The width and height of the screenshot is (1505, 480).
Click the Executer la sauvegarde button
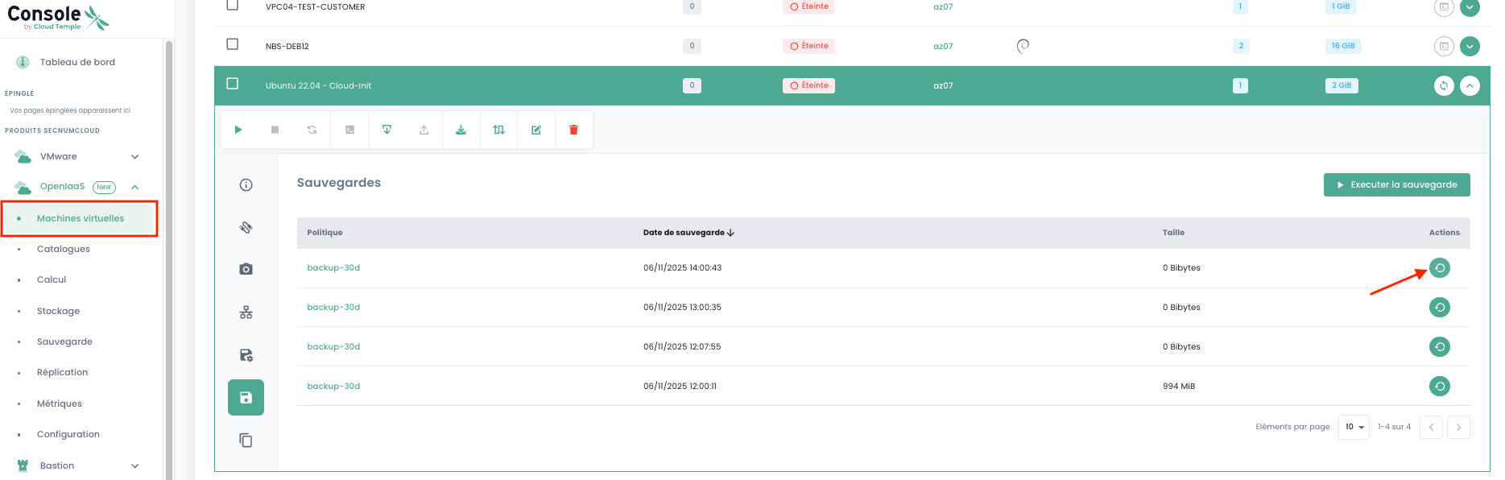click(1396, 185)
